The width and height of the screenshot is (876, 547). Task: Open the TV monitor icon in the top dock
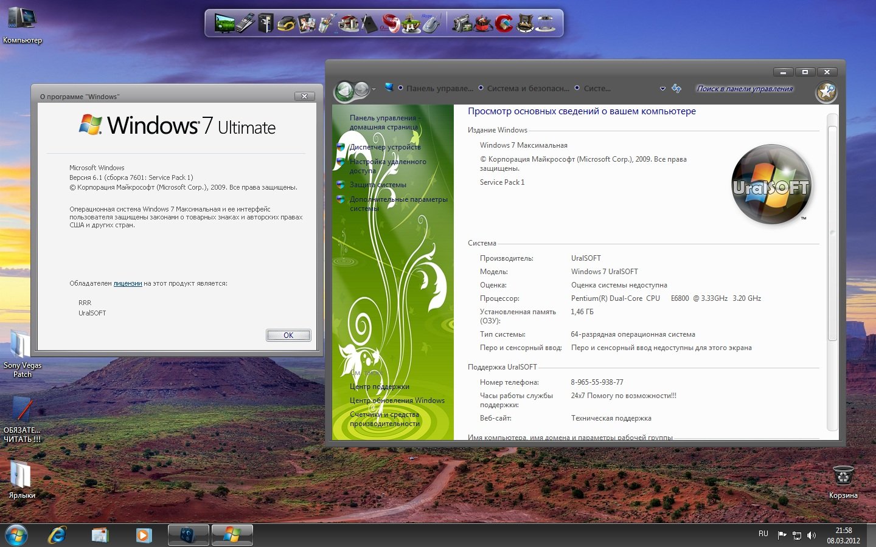(x=224, y=23)
